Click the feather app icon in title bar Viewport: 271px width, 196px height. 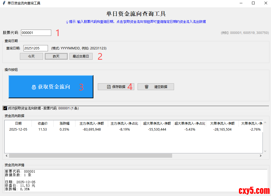(4, 3)
